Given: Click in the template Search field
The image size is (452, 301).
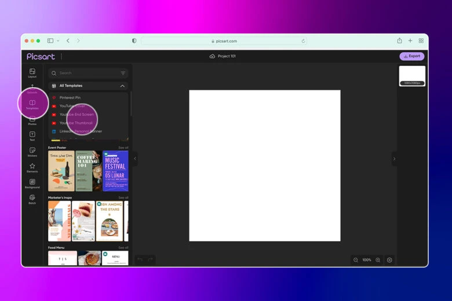Looking at the screenshot, I should [89, 73].
